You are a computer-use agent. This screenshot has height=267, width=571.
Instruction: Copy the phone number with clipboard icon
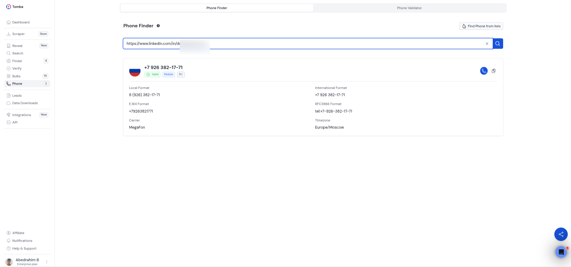tap(494, 71)
